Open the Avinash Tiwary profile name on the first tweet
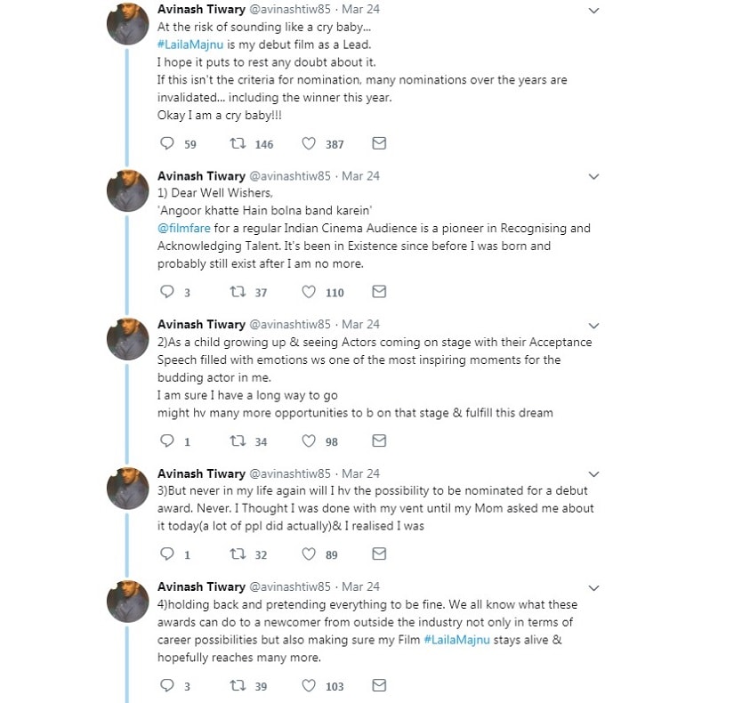The height and width of the screenshot is (703, 734). click(x=201, y=9)
